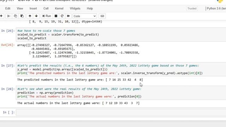226x127 pixels.
Task: Open the Widgets menu
Action: [75, 8]
